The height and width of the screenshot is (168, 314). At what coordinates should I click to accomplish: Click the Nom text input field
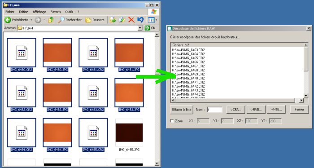215,110
